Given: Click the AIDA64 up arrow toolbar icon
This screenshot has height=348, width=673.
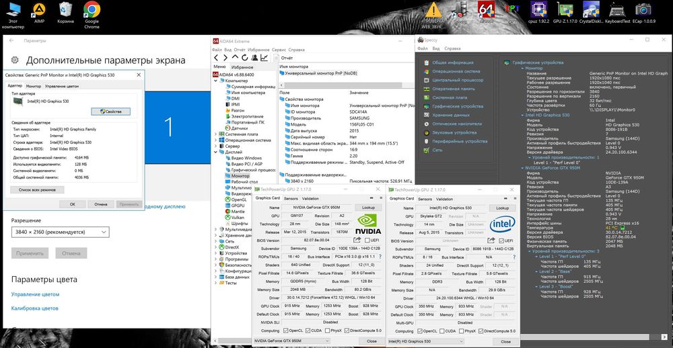Looking at the screenshot, I should tap(235, 57).
